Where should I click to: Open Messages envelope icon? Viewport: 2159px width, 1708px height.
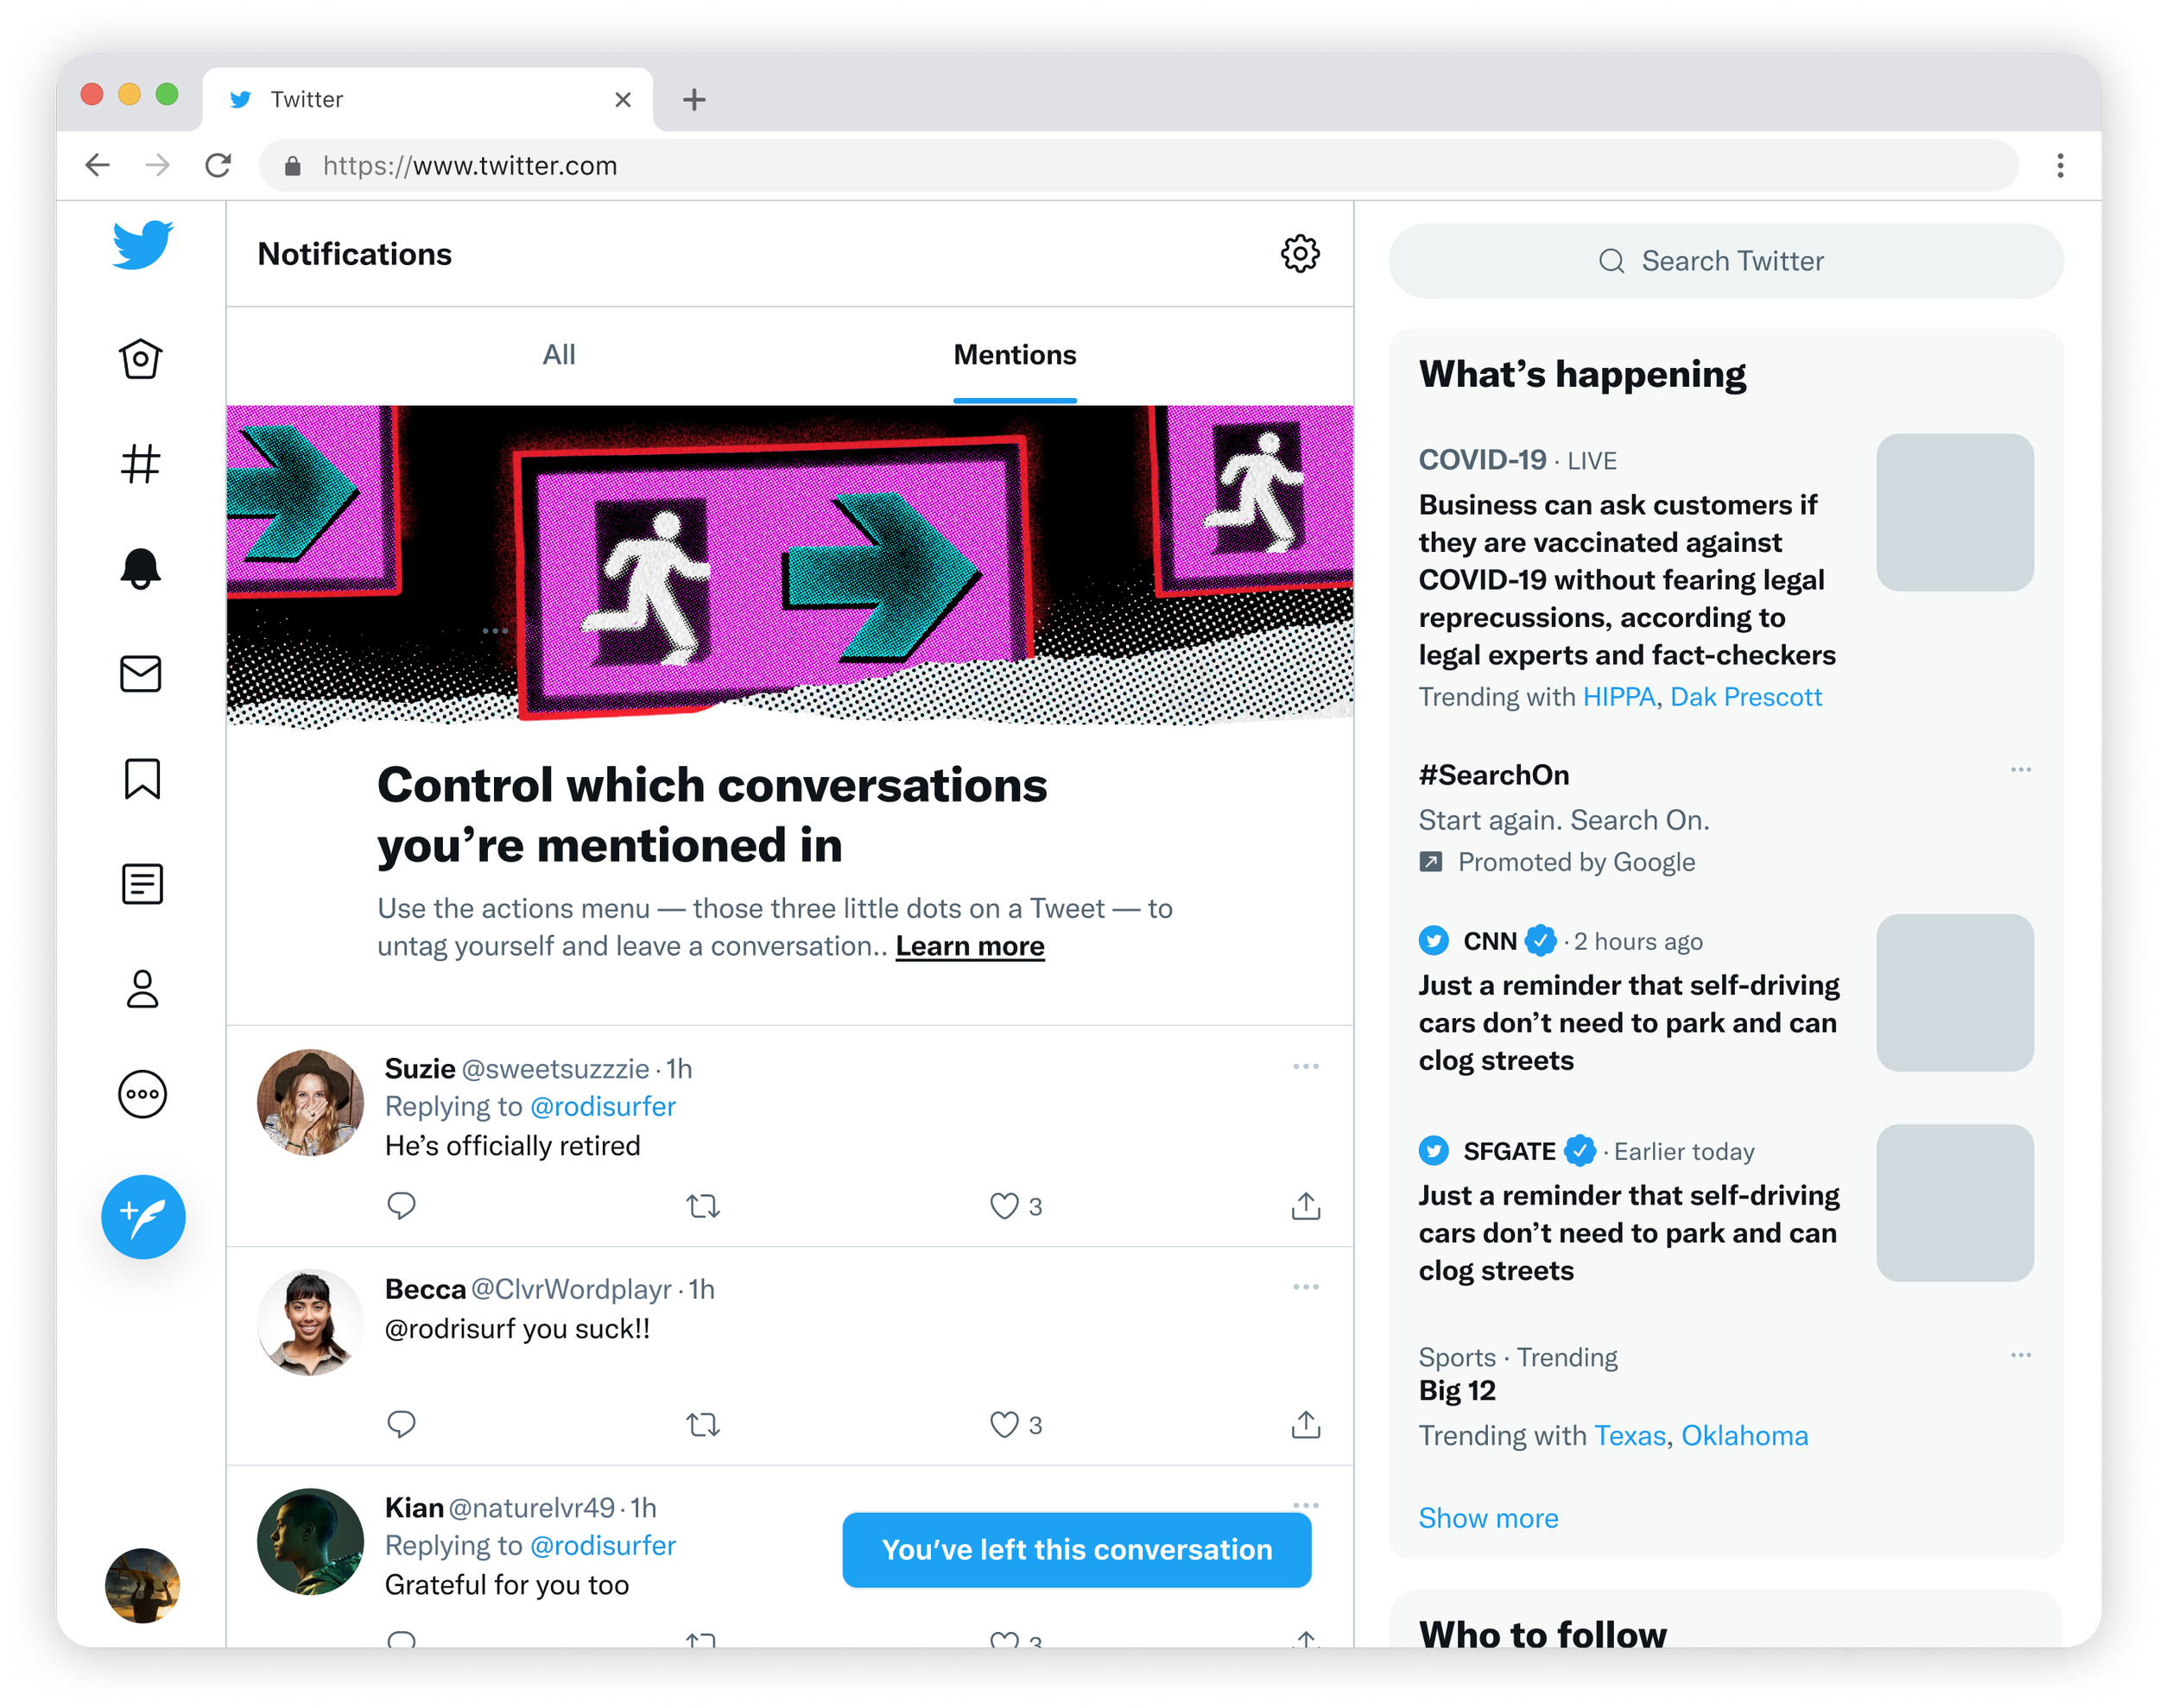[141, 674]
